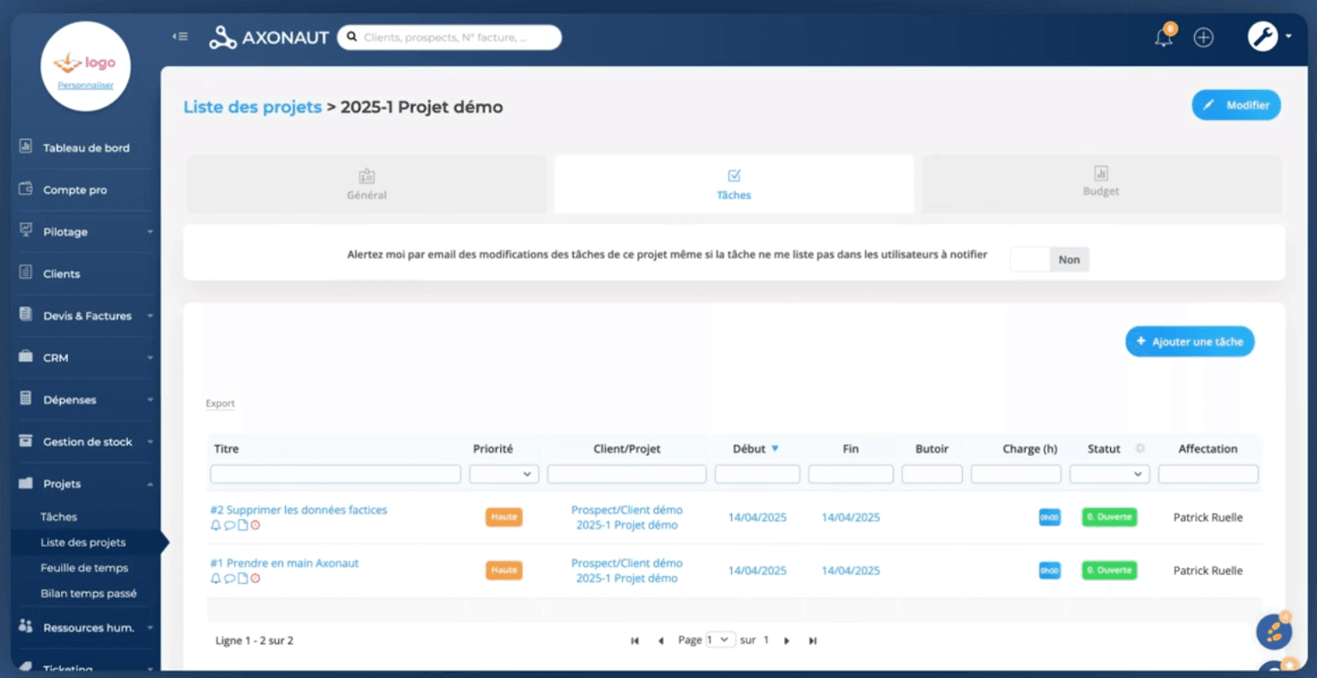Expand the Pilotage sidebar menu

click(x=85, y=232)
